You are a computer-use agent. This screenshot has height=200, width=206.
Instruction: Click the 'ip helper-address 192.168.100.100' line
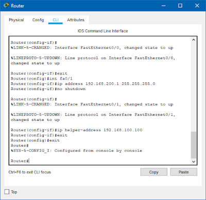76,130
